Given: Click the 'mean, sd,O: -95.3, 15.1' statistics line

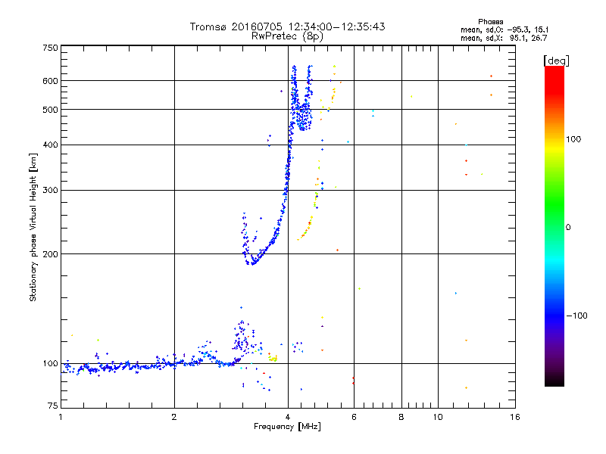Looking at the screenshot, I should point(504,30).
